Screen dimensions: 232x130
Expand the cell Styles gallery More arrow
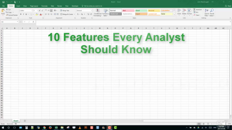174,15
